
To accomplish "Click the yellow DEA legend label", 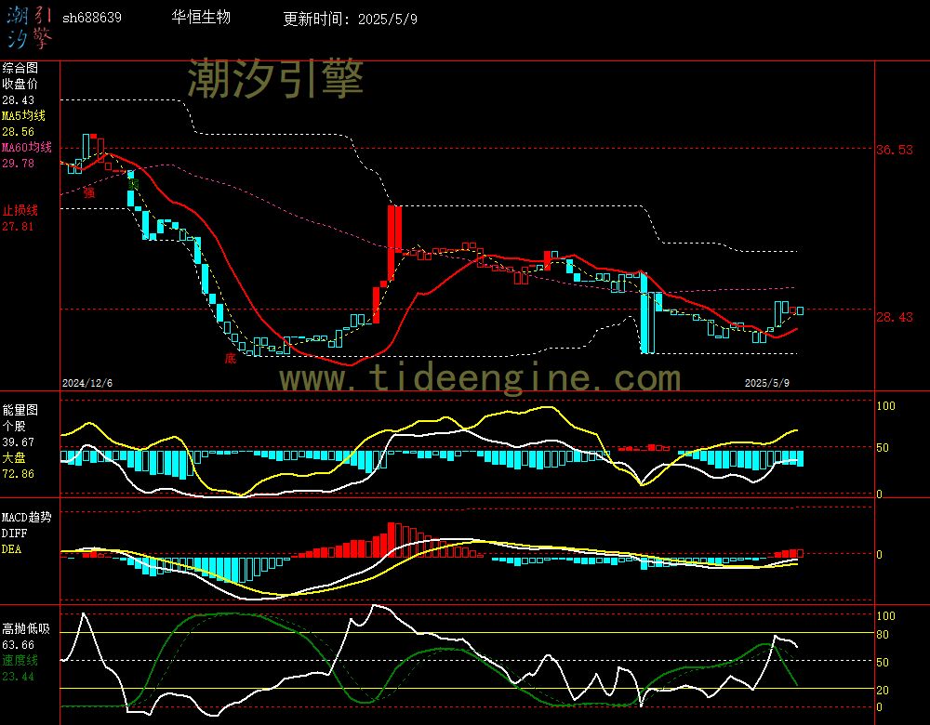I will [11, 549].
